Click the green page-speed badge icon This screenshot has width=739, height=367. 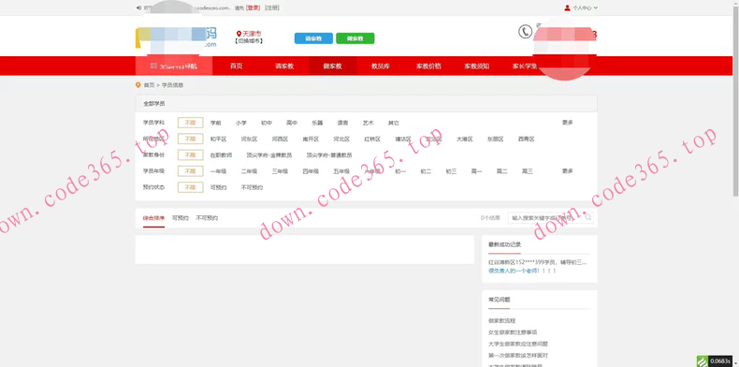703,360
